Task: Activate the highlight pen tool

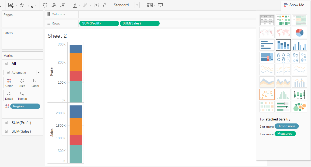Action: click(75, 5)
